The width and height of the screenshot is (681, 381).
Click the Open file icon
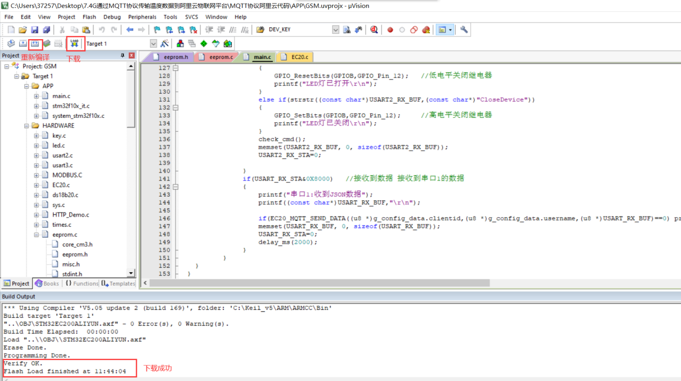[23, 30]
